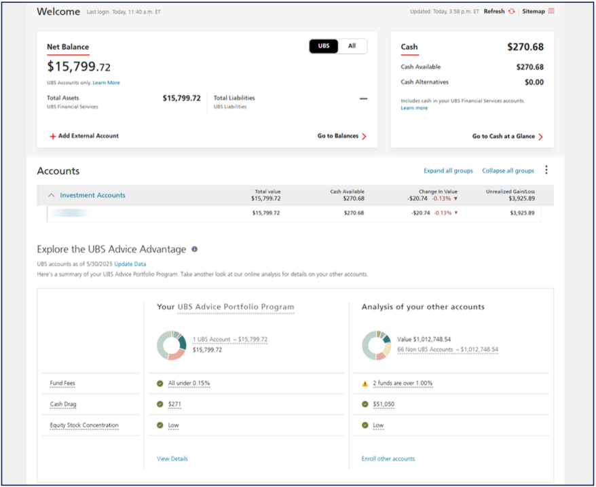The image size is (596, 487).
Task: Click the red chevron next to Go to Cash at a Glance
Action: tap(540, 137)
